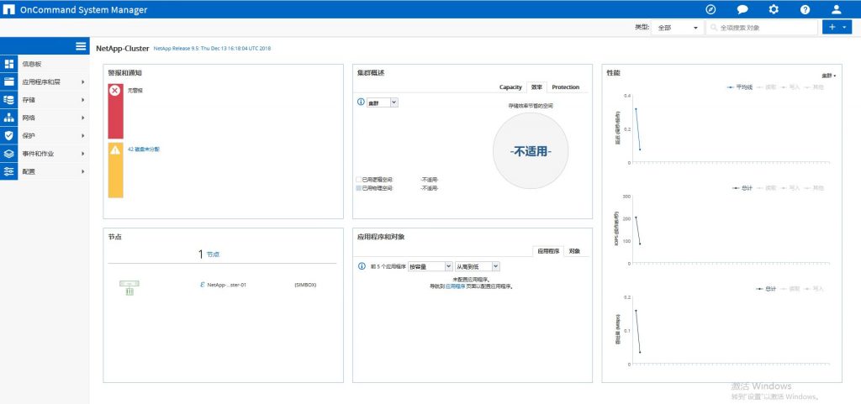Open the 节点 link beside 1
861x404 pixels.
tap(213, 254)
